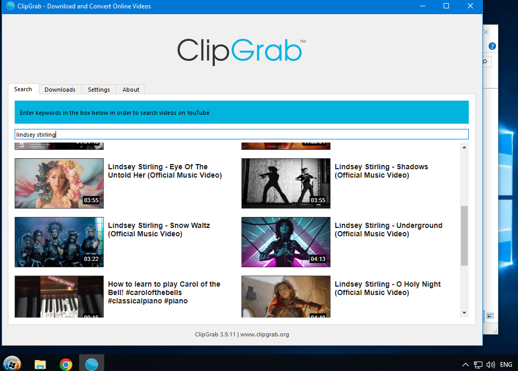The height and width of the screenshot is (371, 518).
Task: Click the 'ClipGrab 3.9.11 | www.clipgrab.org' footer text
Action: pos(242,334)
